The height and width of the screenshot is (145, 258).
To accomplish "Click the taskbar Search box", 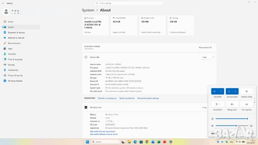I will point(105,142).
